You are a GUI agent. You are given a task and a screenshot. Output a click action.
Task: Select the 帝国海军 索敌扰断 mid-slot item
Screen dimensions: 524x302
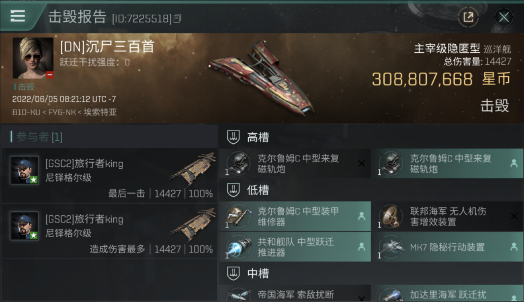[295, 294]
